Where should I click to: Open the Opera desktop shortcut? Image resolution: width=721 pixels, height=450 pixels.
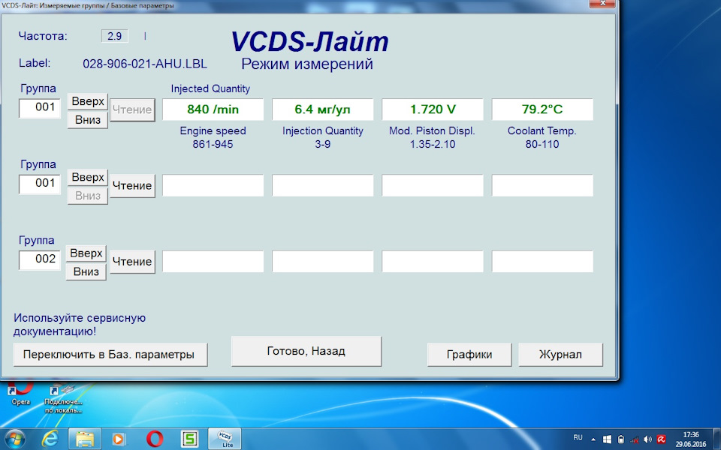coord(21,392)
